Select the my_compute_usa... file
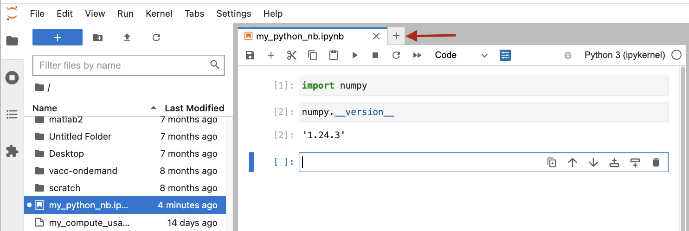Screen dimensions: 689x231 tap(125, 223)
